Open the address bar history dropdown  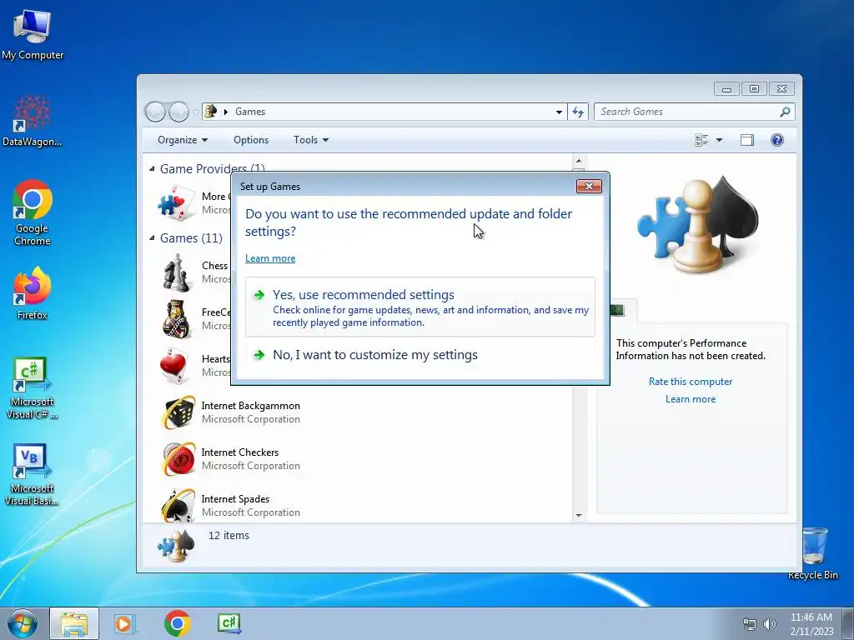[559, 112]
